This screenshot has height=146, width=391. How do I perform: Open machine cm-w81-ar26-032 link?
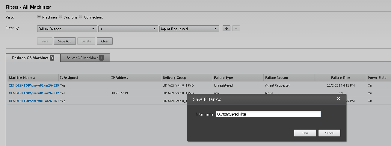pos(34,93)
